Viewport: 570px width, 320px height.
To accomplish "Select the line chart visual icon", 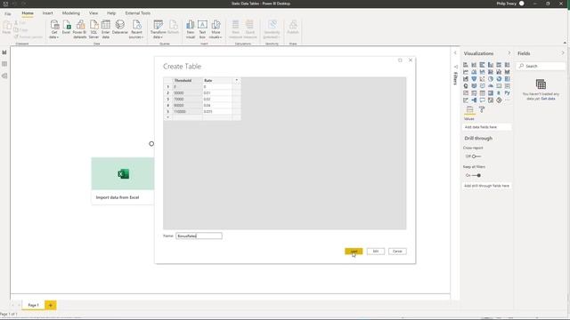I will (x=466, y=72).
